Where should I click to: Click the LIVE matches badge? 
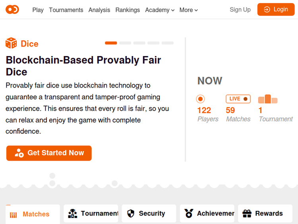click(x=238, y=99)
